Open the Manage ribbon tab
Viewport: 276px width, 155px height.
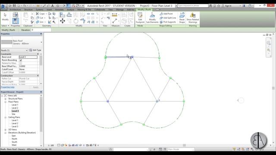[120, 9]
